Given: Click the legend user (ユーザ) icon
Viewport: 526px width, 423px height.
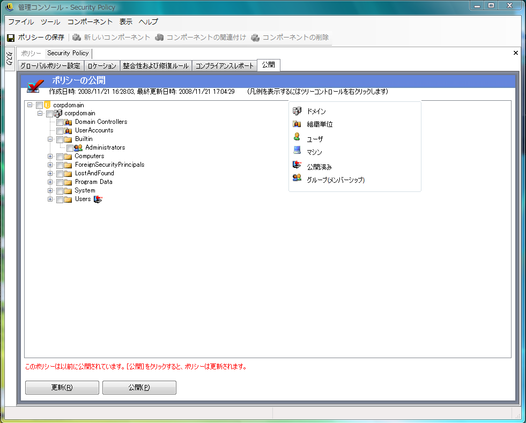Looking at the screenshot, I should pyautogui.click(x=297, y=137).
